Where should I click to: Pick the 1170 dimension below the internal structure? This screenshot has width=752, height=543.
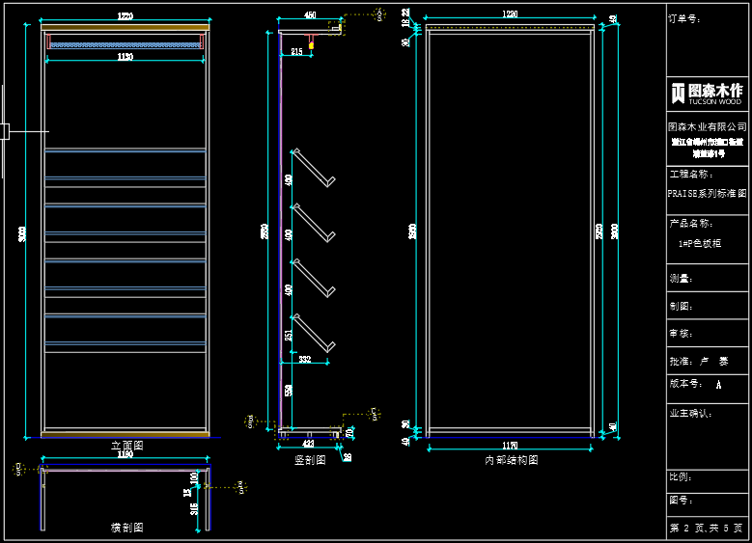coord(510,445)
